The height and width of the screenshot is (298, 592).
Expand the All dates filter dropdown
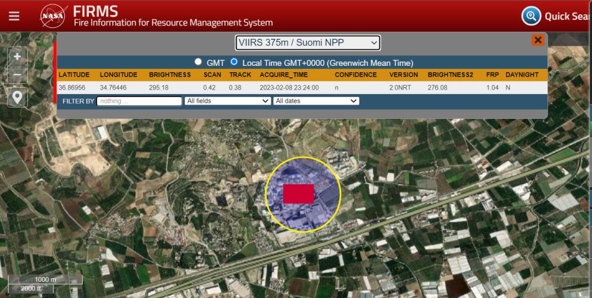click(x=316, y=101)
